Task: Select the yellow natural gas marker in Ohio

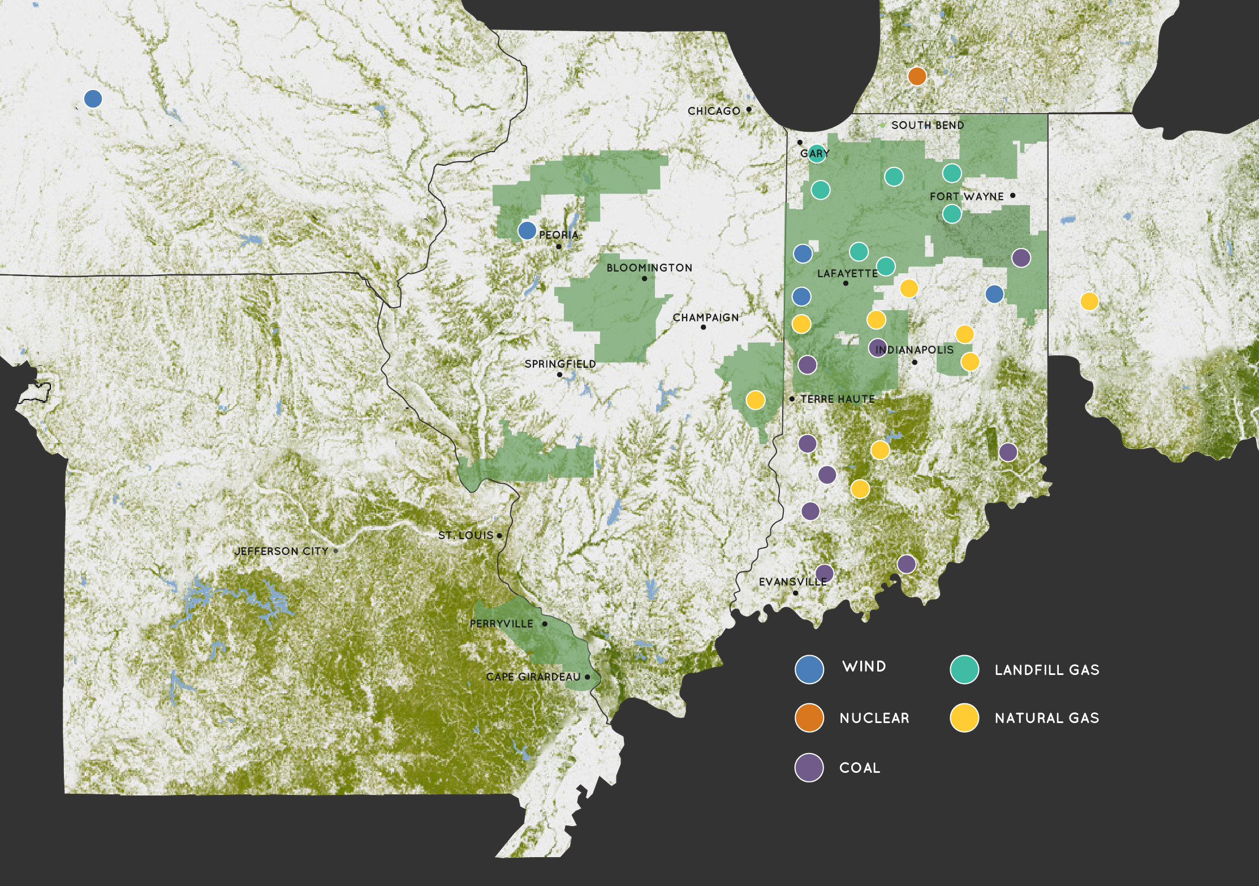Action: click(x=1089, y=301)
